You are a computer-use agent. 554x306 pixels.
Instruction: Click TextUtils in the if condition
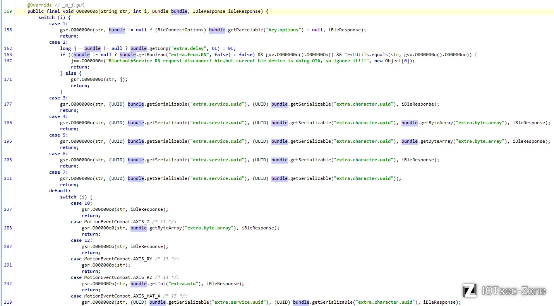357,55
